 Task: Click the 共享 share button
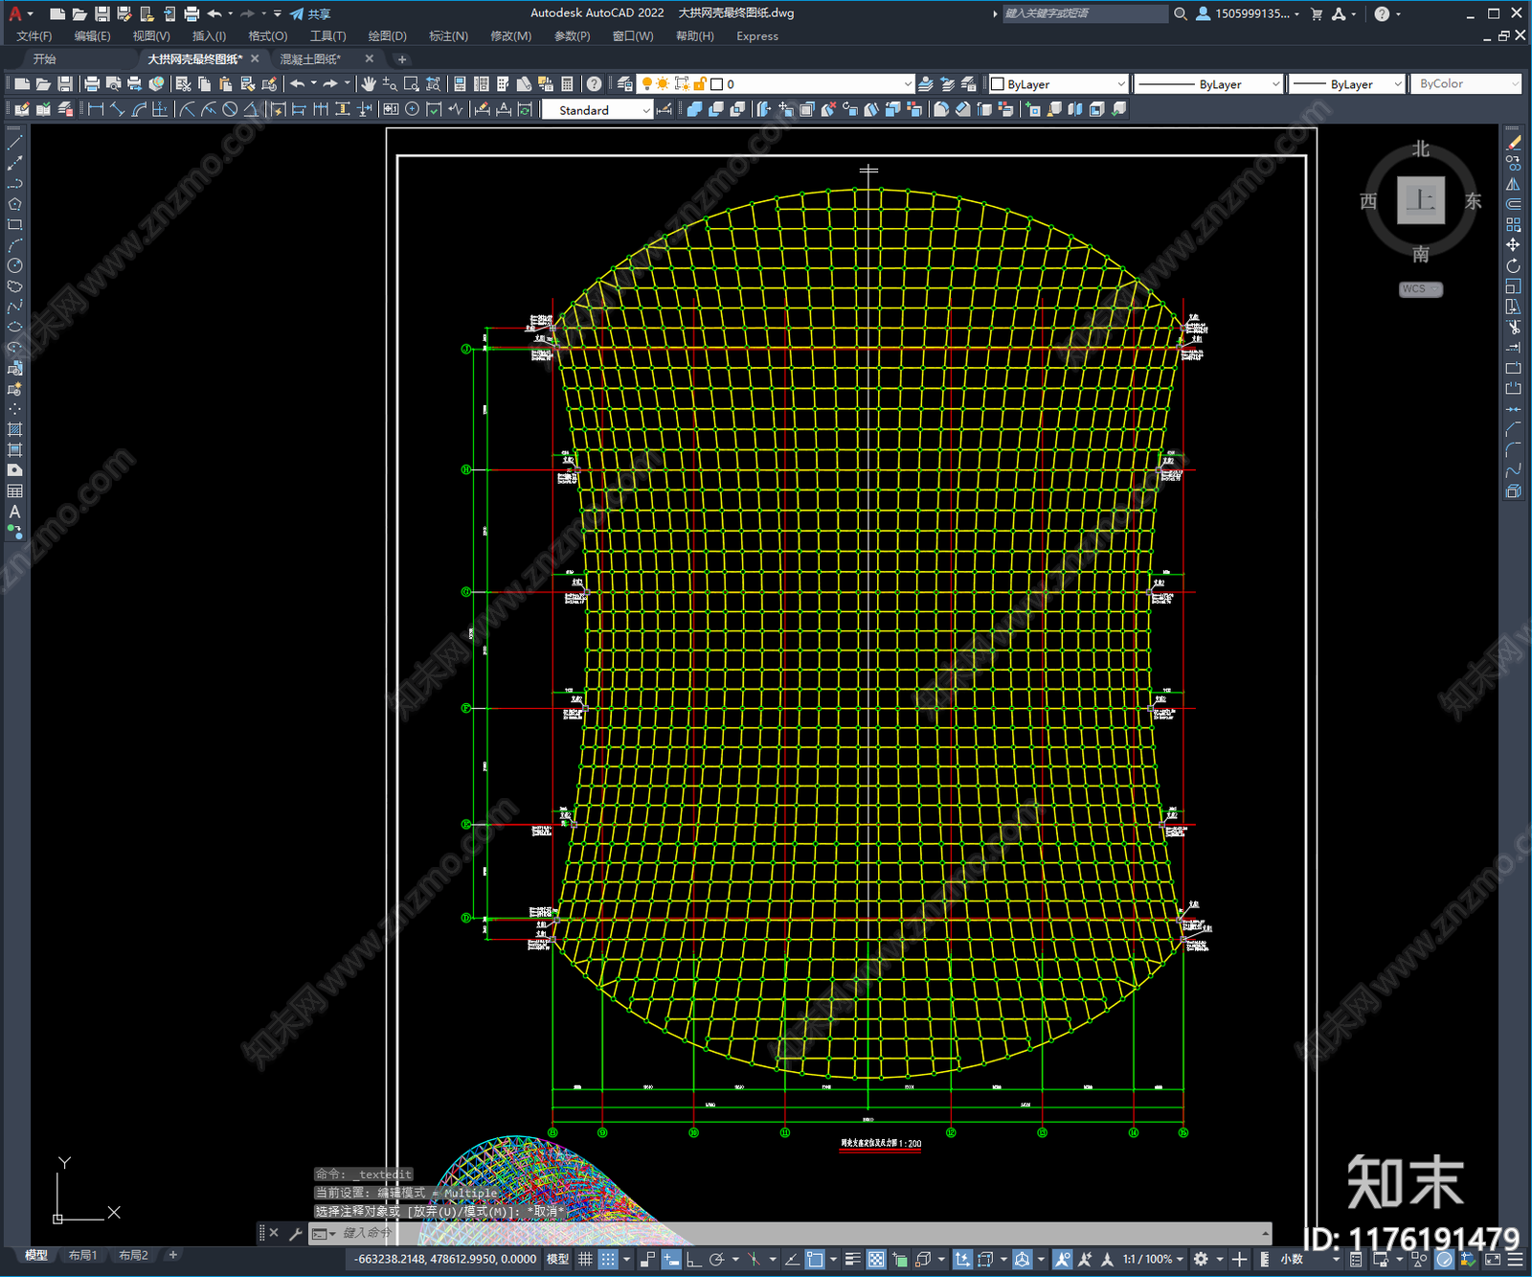310,13
